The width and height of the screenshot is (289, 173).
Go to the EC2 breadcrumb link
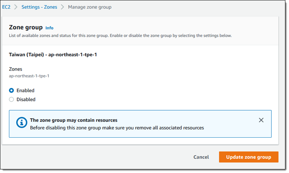click(6, 7)
